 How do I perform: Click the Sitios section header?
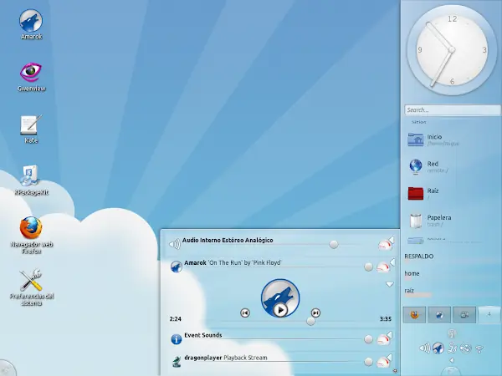(419, 122)
